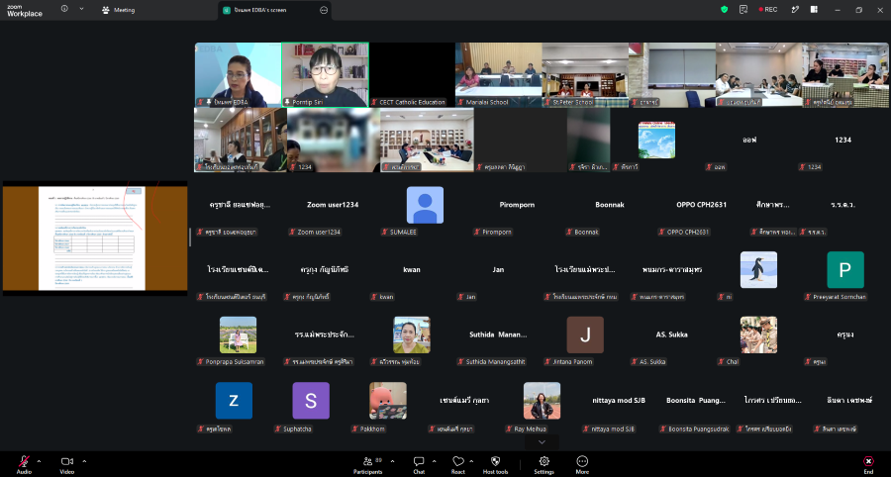Unmute the microphone with Audio button
The height and width of the screenshot is (477, 891).
pos(24,464)
